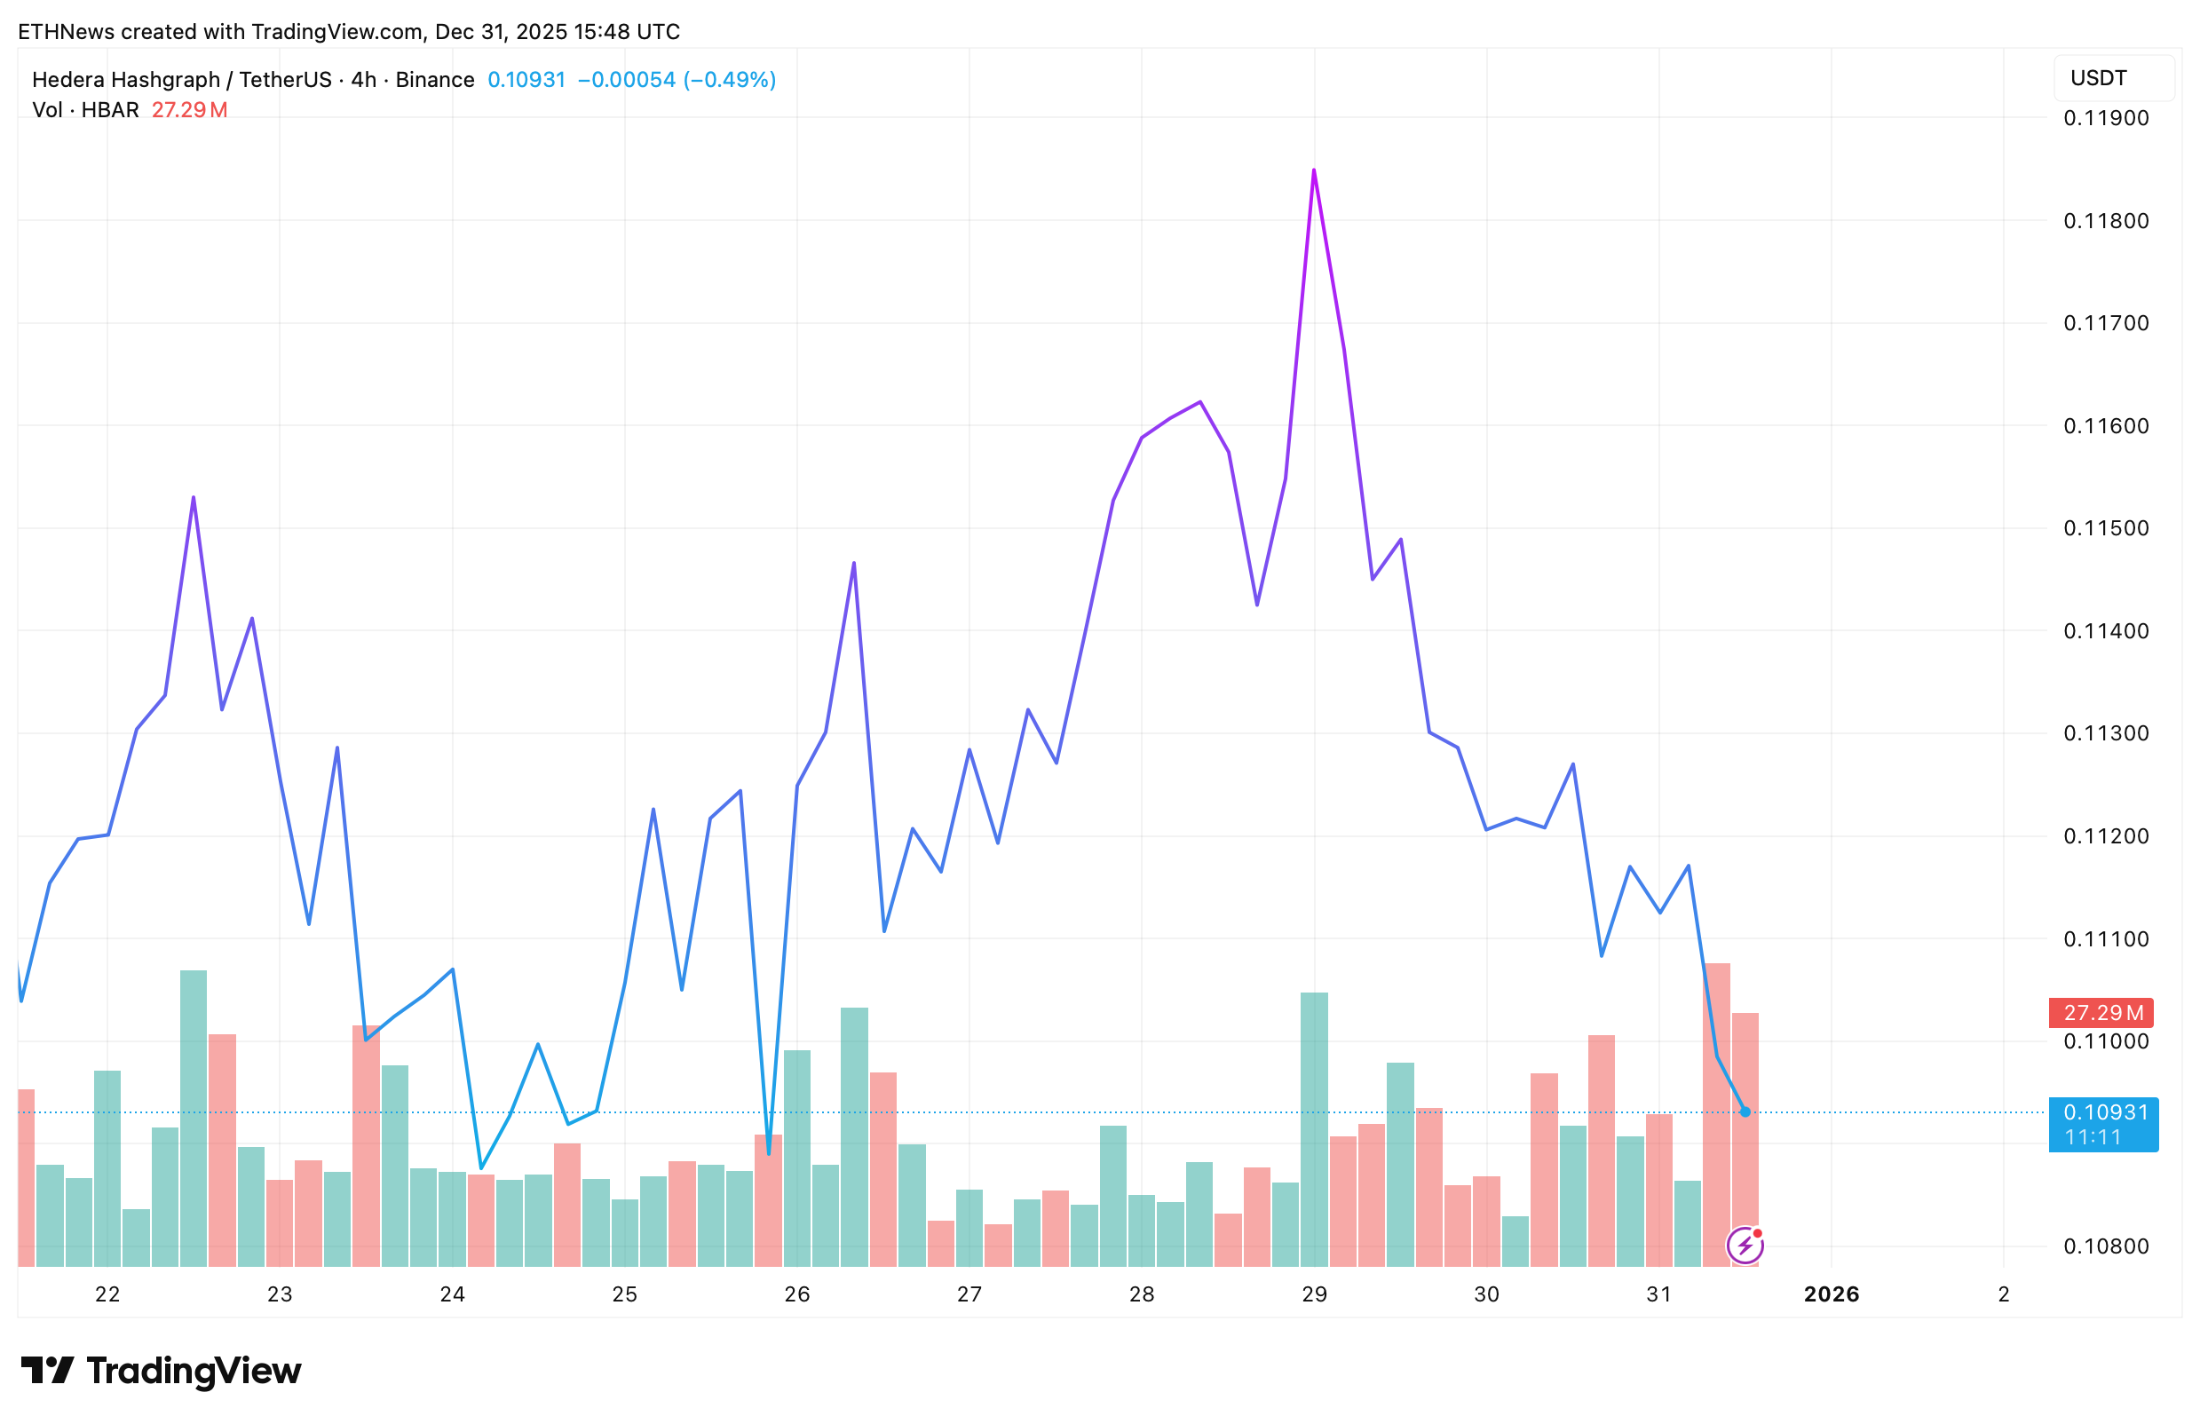Click the red 27.29 M volume tag
This screenshot has height=1424, width=2200.
(2101, 1013)
